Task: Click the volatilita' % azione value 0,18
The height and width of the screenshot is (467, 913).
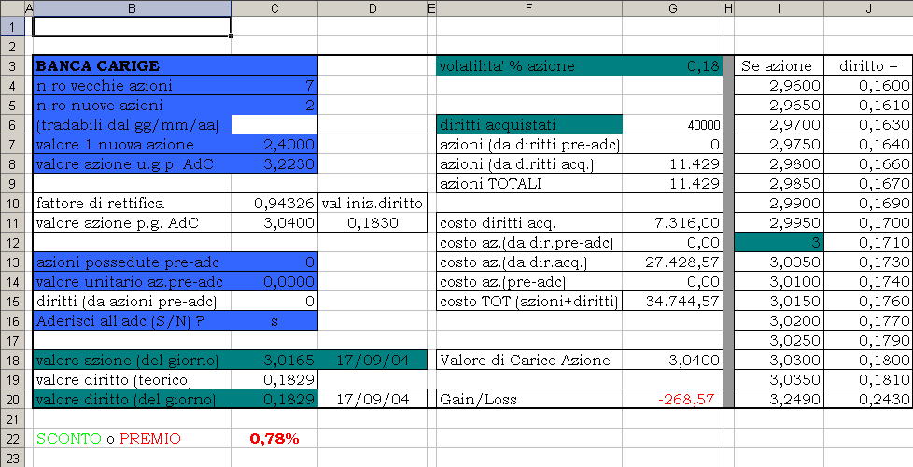Action: tap(673, 66)
